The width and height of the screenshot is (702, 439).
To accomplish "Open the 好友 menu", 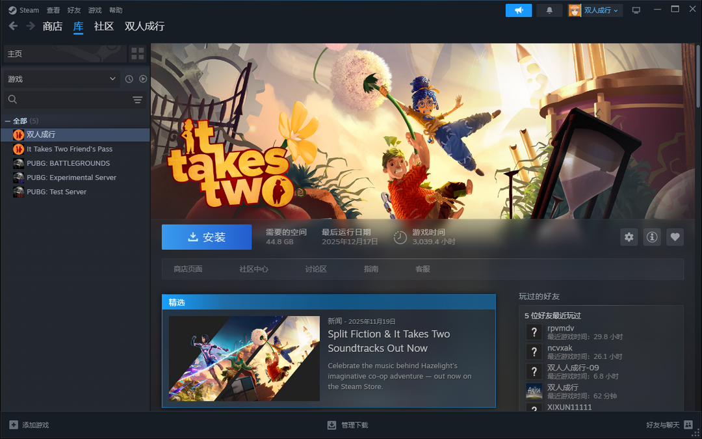I will 74,10.
